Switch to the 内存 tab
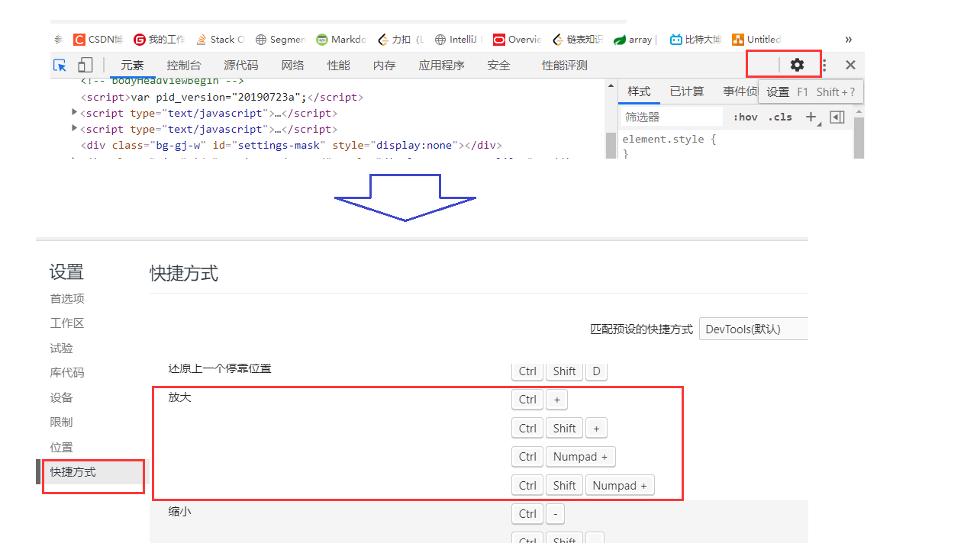The width and height of the screenshot is (964, 543). (385, 66)
